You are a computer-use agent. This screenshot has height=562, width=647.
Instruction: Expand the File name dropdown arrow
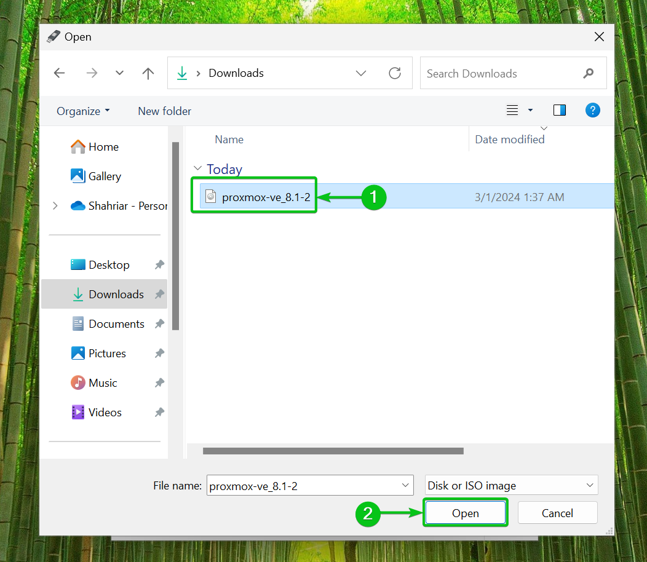click(x=405, y=486)
